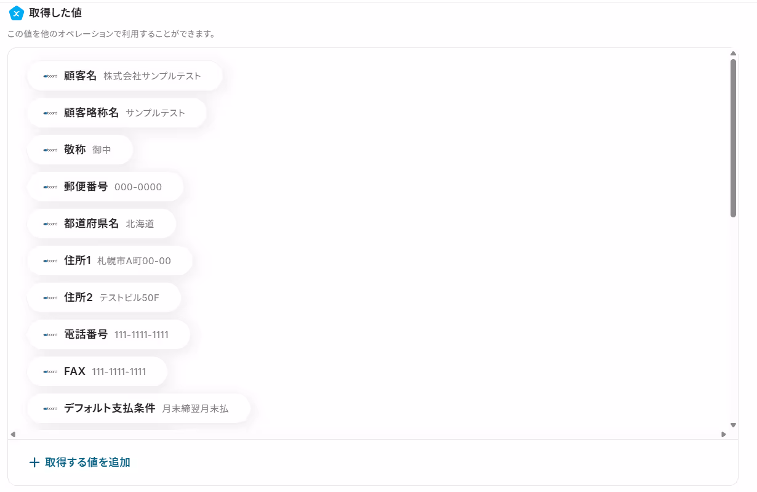Click the horizontal scroll left arrow

[13, 434]
